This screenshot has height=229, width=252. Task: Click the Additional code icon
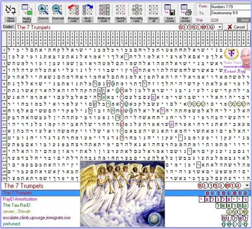(104, 10)
